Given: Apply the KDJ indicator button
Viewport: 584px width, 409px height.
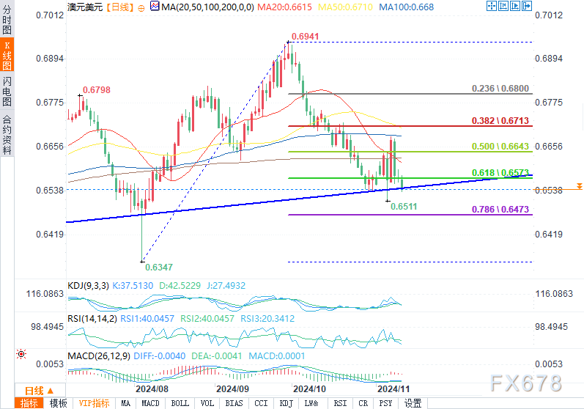Looking at the screenshot, I should click(x=286, y=403).
